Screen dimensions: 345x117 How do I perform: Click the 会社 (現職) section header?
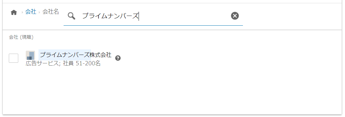tap(21, 37)
